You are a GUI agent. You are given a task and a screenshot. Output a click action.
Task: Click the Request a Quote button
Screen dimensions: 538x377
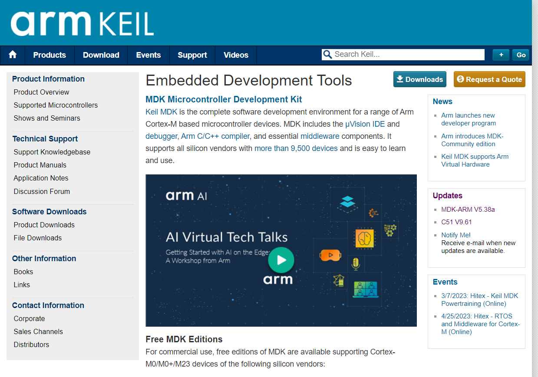(489, 79)
